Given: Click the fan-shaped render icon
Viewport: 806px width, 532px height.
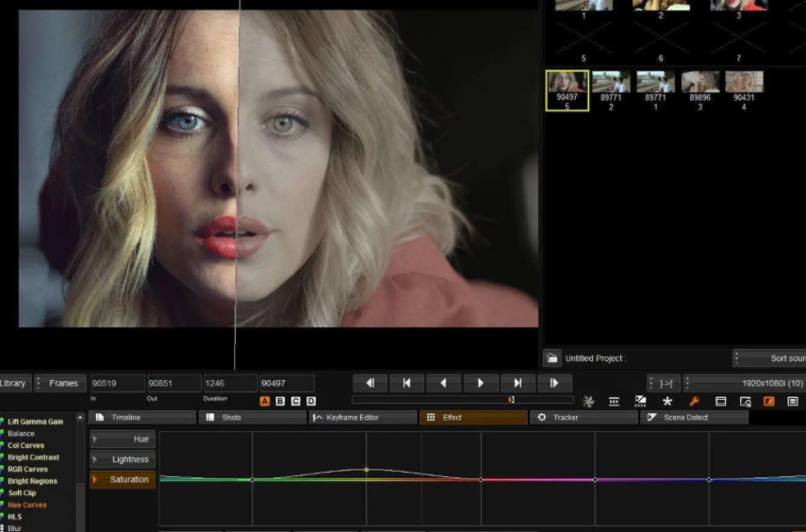Looking at the screenshot, I should [588, 401].
